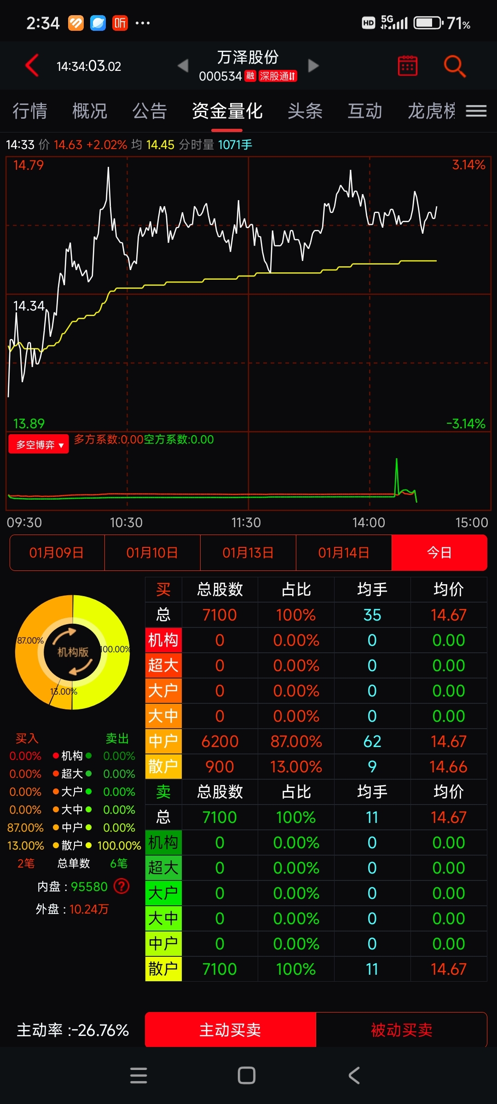Switch to 被动买卖 view
The image size is (497, 1104).
pos(401,1029)
